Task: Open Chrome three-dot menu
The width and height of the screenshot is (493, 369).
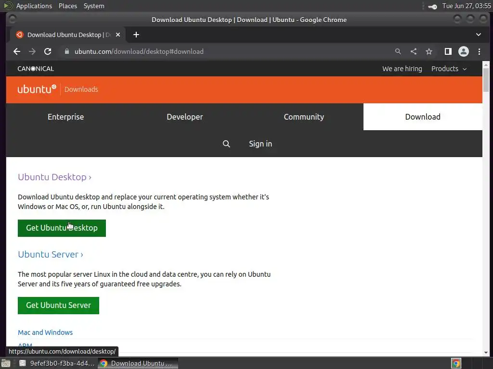Action: [479, 51]
